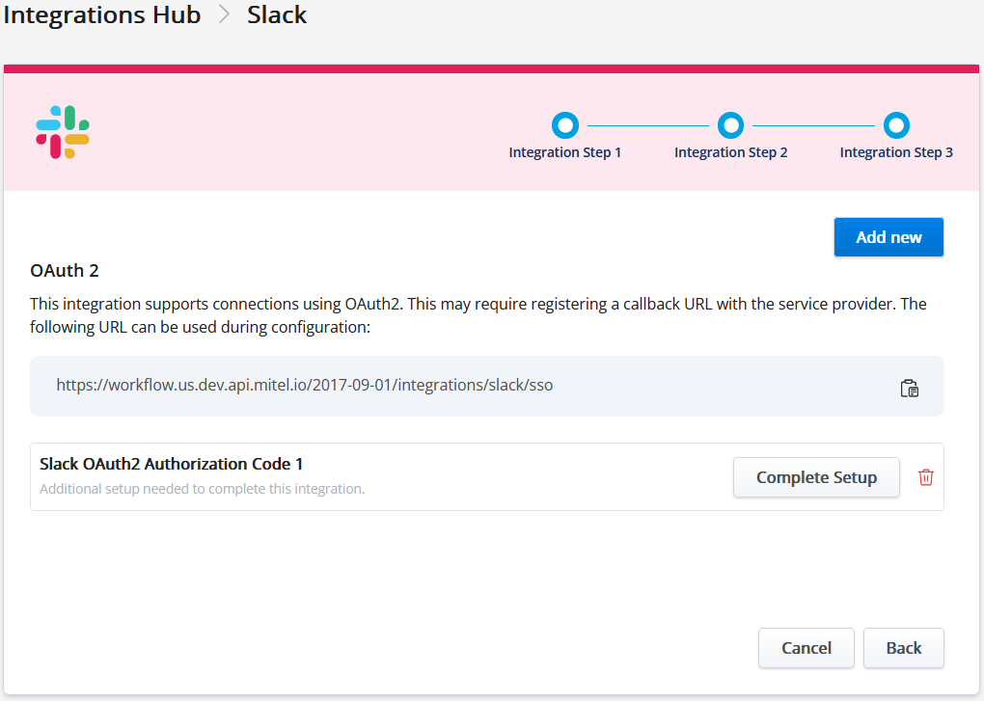Click the 'Integration Step 1' label
984x701 pixels.
(564, 152)
